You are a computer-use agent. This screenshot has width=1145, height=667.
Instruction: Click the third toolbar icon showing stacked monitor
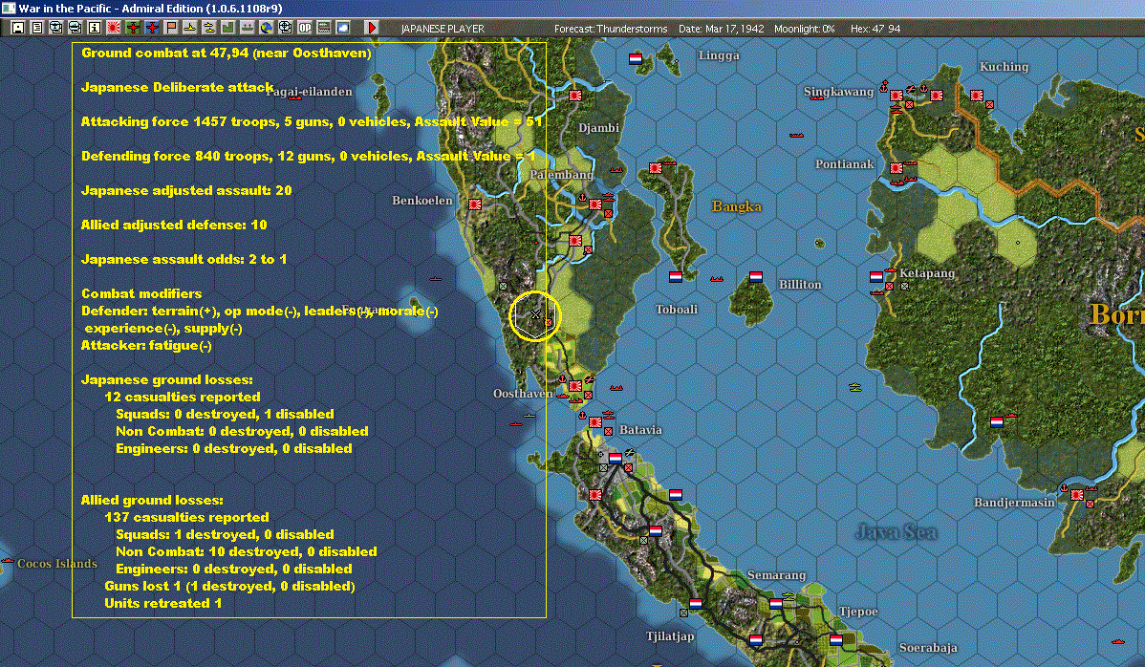click(x=55, y=28)
